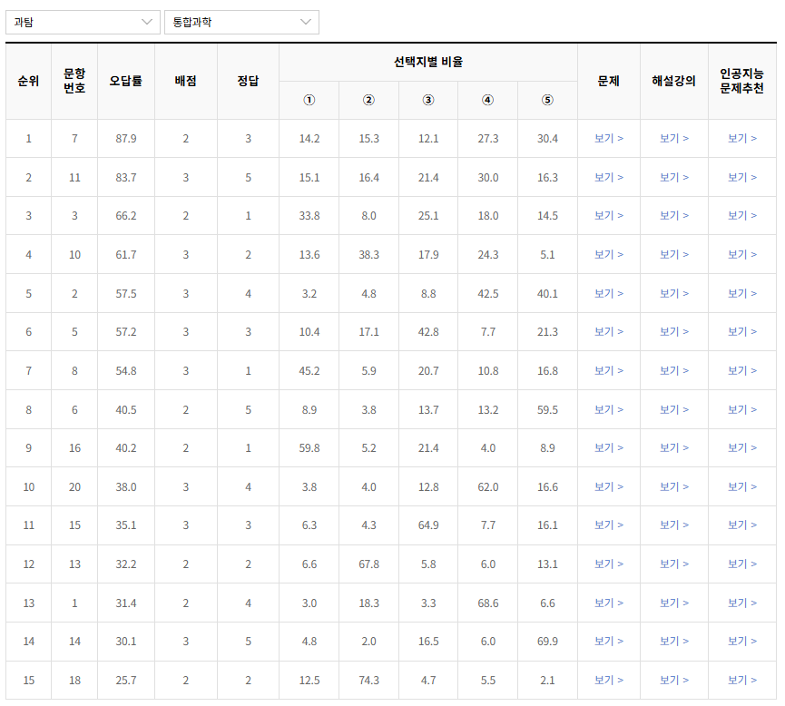The width and height of the screenshot is (785, 706).
Task: Open the 과탐 subject dropdown
Action: [83, 22]
